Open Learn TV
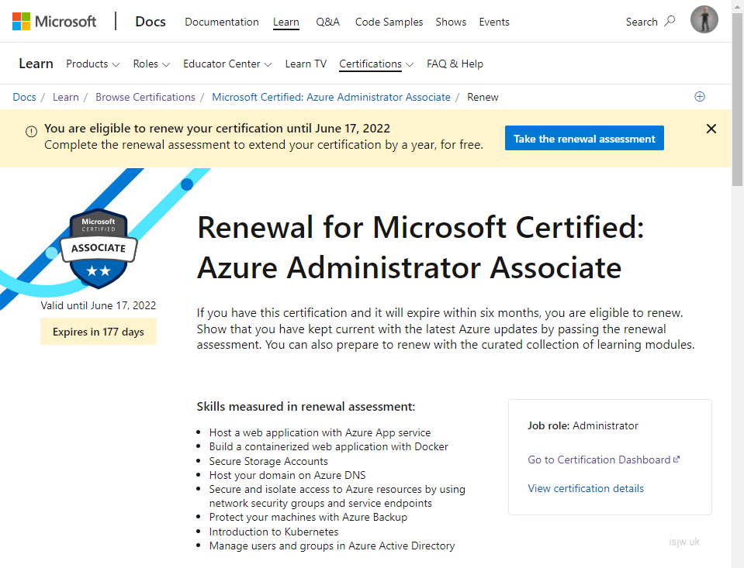 coord(306,64)
